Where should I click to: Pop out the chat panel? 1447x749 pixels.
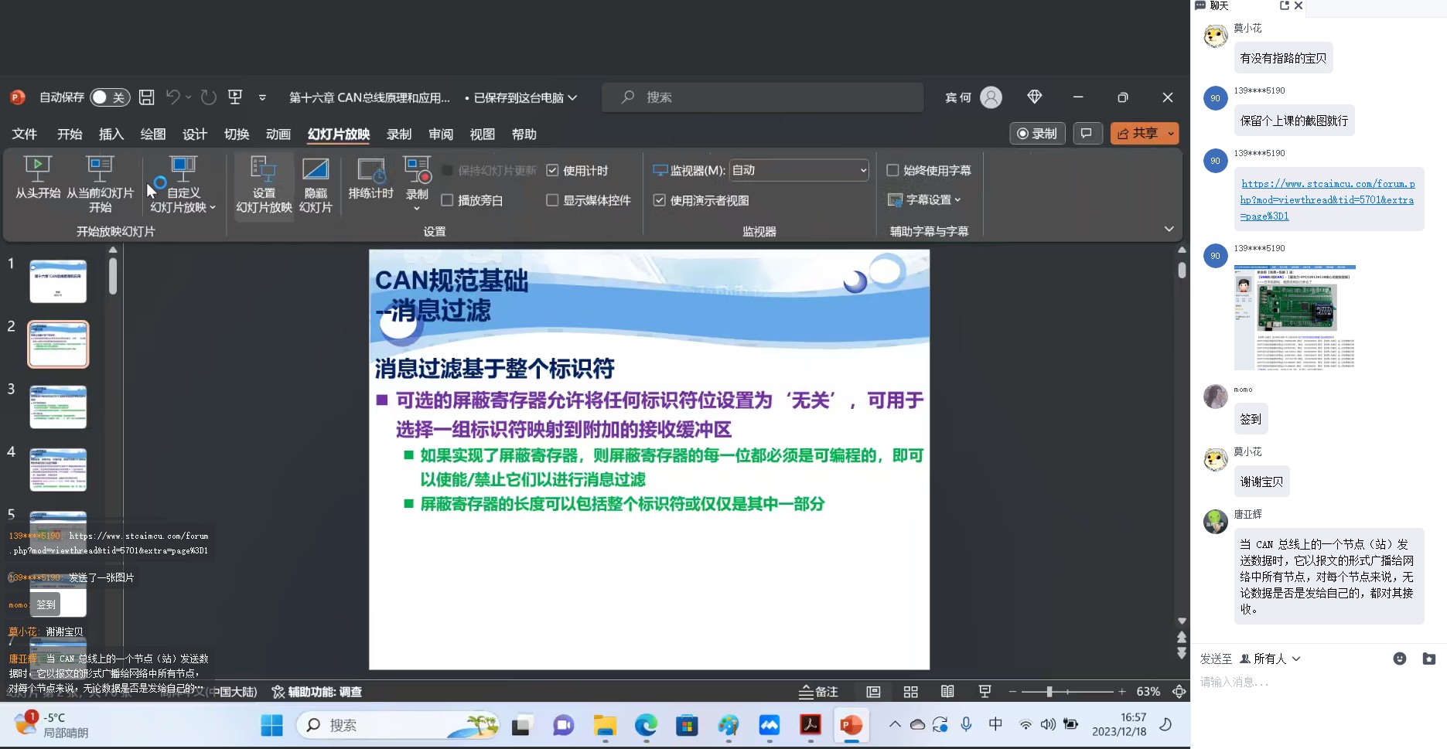(x=1285, y=5)
